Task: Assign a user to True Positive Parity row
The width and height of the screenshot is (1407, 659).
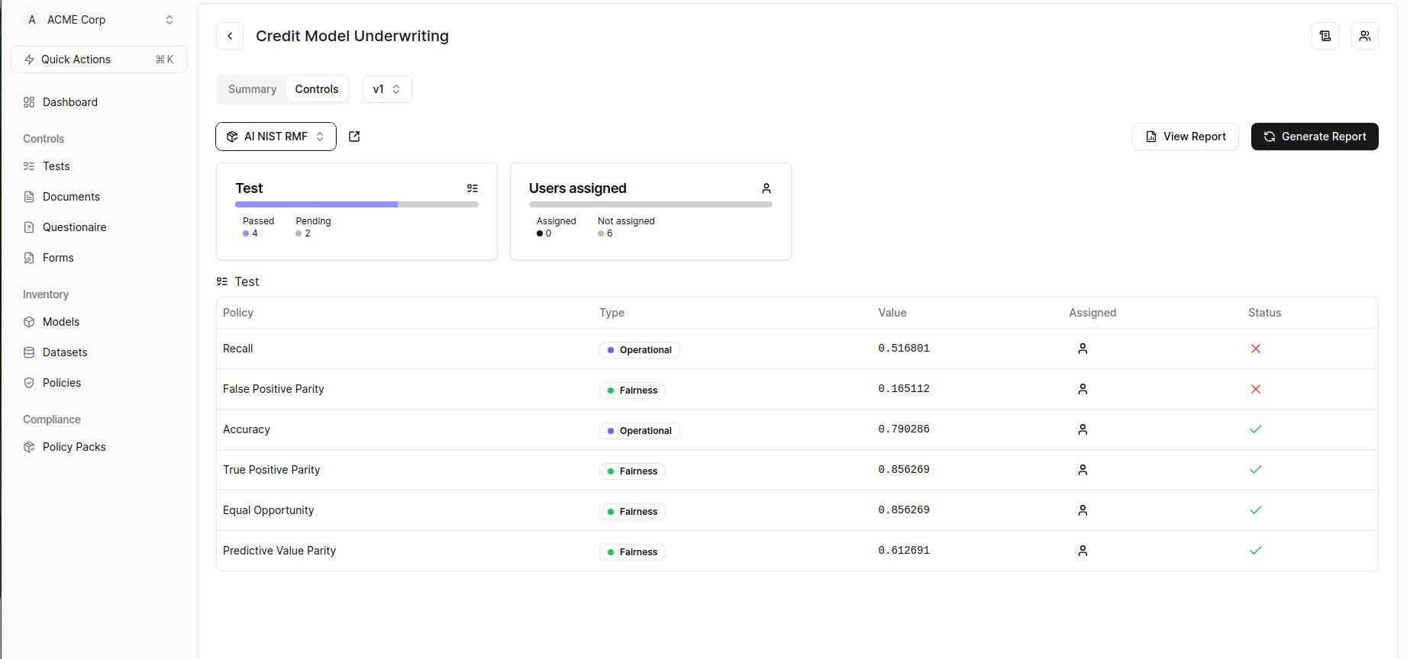Action: click(1083, 470)
